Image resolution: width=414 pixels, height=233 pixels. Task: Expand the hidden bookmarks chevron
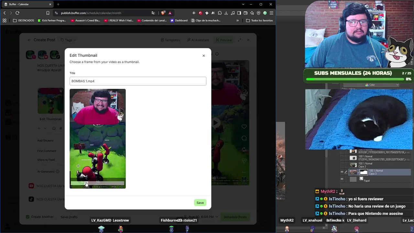tap(237, 20)
